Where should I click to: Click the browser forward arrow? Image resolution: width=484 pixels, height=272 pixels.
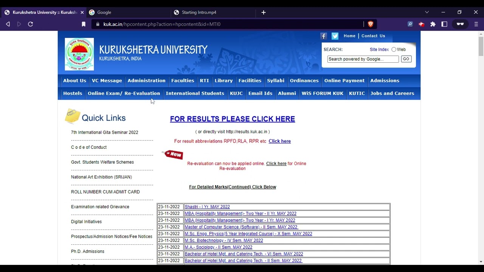[x=19, y=24]
